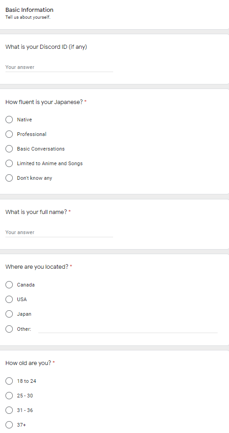Image resolution: width=229 pixels, height=433 pixels.
Task: Click the Basic Information section heading
Action: pyautogui.click(x=29, y=10)
